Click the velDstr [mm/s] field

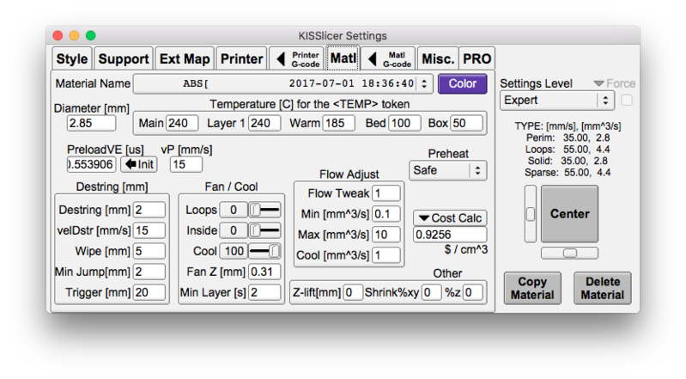point(149,230)
